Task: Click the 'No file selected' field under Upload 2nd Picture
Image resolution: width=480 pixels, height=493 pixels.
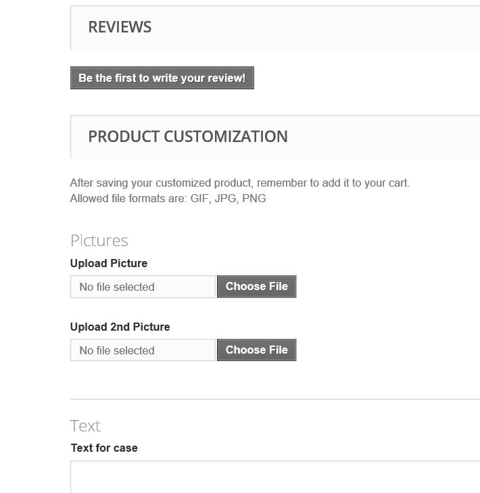Action: (x=143, y=350)
